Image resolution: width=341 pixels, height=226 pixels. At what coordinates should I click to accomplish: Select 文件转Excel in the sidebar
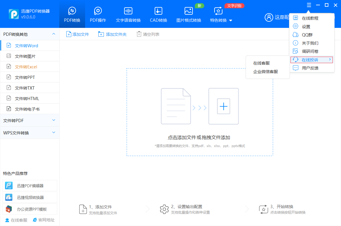tap(26, 67)
